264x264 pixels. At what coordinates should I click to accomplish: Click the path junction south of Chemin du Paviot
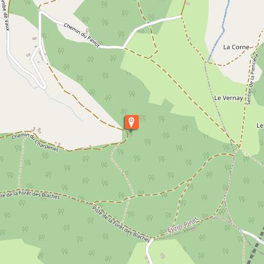(x=149, y=58)
